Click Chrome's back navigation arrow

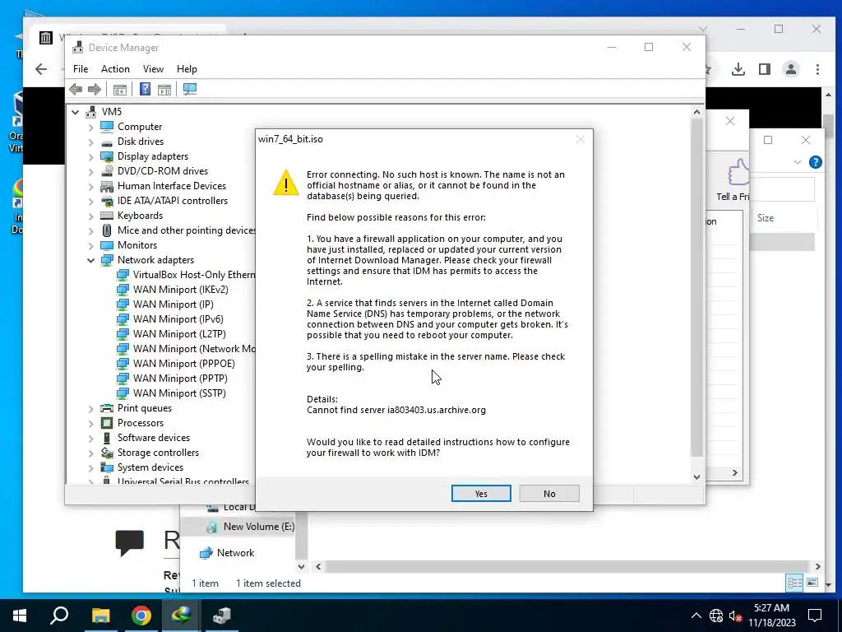coord(41,69)
